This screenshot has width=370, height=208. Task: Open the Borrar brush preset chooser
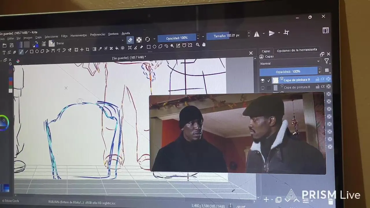tap(52, 43)
